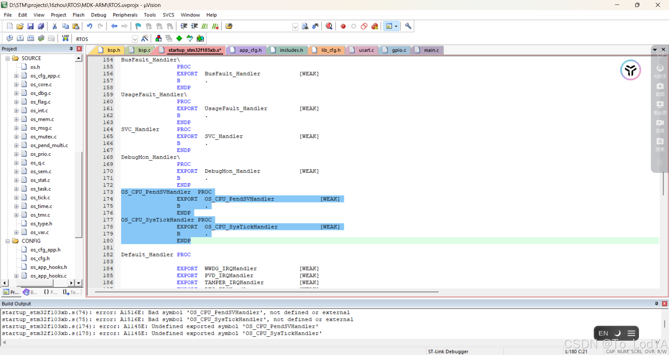Start debug session with magnifier d icon

(329, 26)
